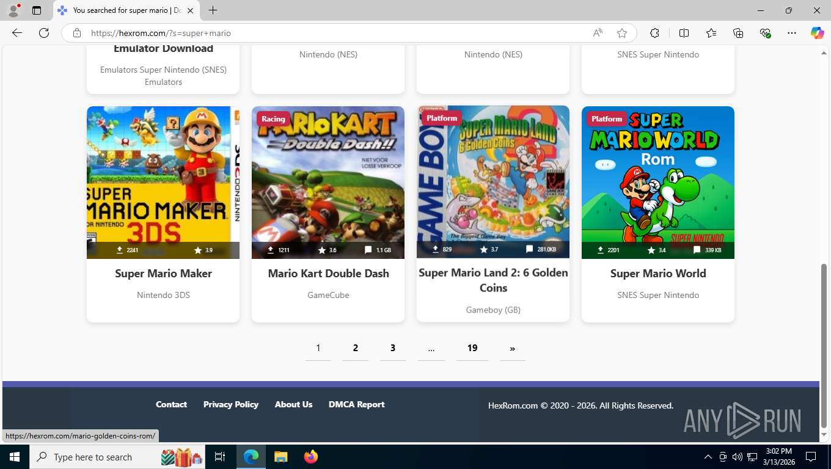Click the taskbar search box
Screen dimensions: 831x469
[x=117, y=457]
